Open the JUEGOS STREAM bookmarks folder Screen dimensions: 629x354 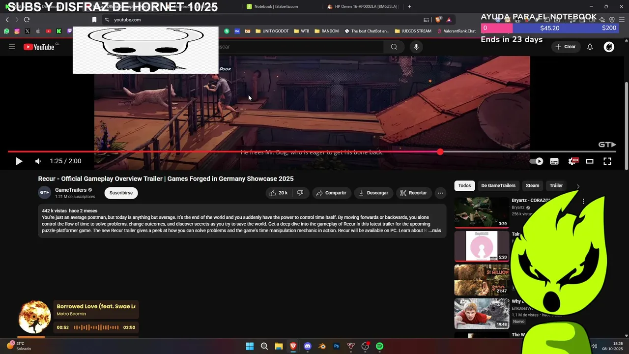click(413, 31)
